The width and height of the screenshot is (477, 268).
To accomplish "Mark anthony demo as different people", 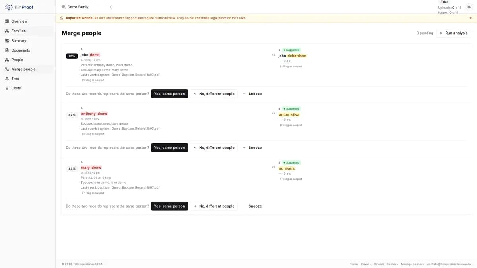I will [x=214, y=148].
